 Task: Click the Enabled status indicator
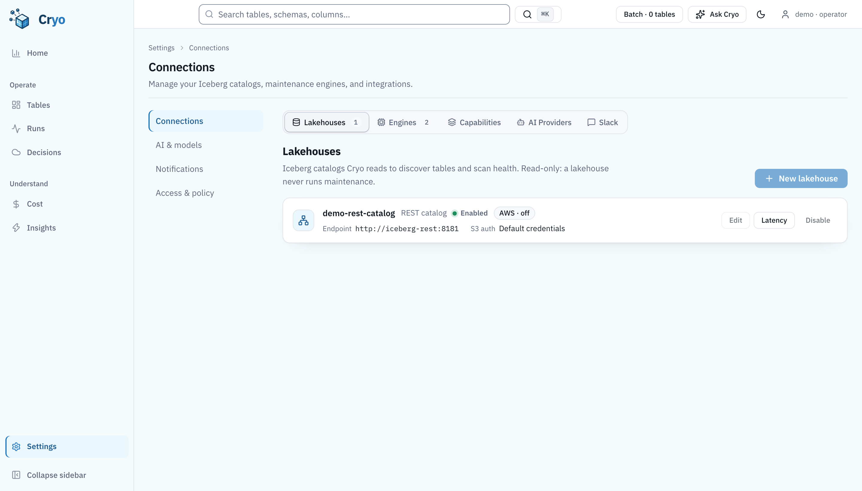pyautogui.click(x=470, y=213)
